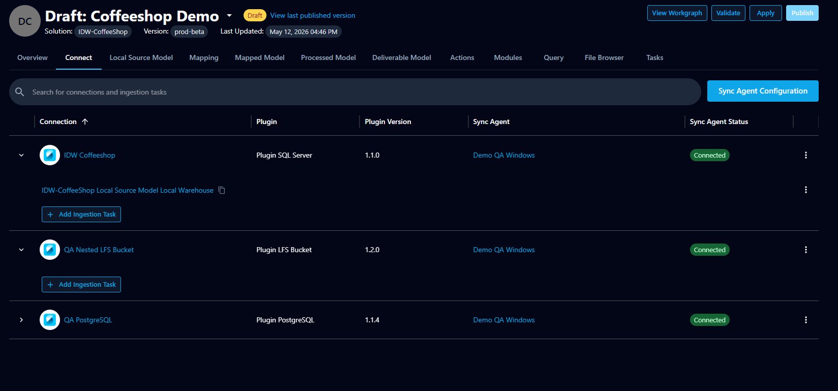Open the File Browser tab

point(604,57)
